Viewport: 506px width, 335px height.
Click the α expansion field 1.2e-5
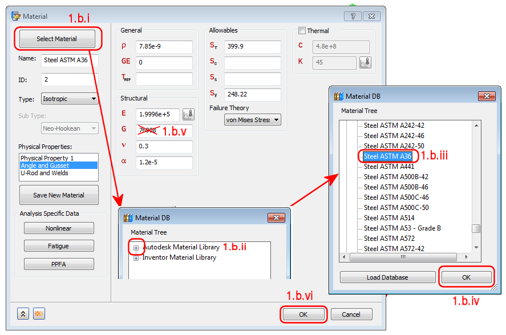[164, 162]
